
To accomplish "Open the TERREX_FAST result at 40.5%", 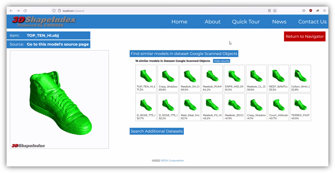I will 300,107.
